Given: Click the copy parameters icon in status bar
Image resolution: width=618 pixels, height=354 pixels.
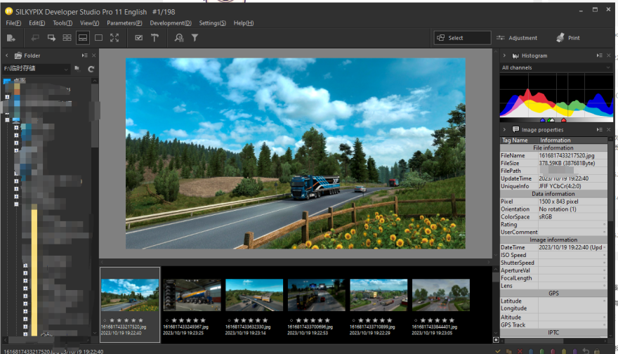Looking at the screenshot, I should [509, 351].
